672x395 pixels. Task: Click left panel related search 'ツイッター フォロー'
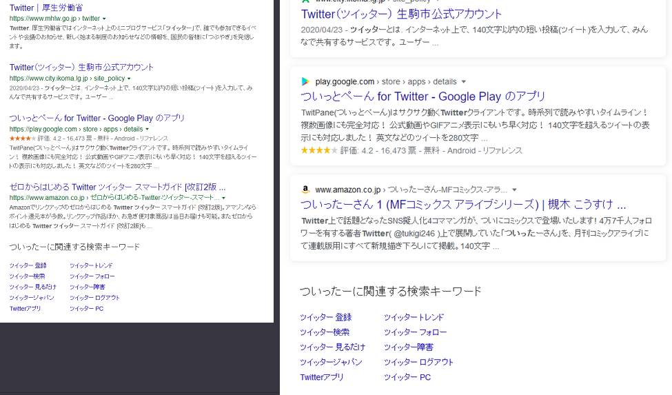coord(92,276)
